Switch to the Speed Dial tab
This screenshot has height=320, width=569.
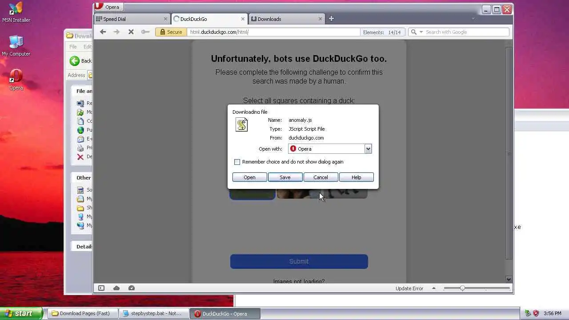point(132,19)
